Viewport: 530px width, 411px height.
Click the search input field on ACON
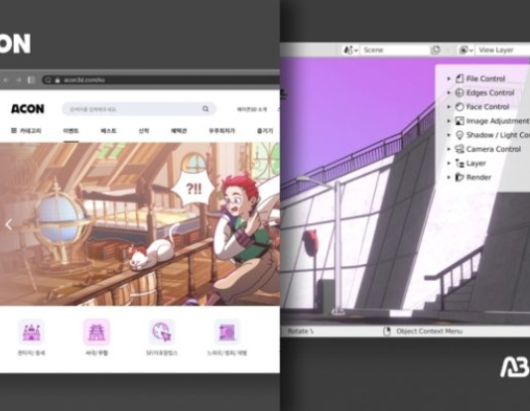tap(134, 109)
